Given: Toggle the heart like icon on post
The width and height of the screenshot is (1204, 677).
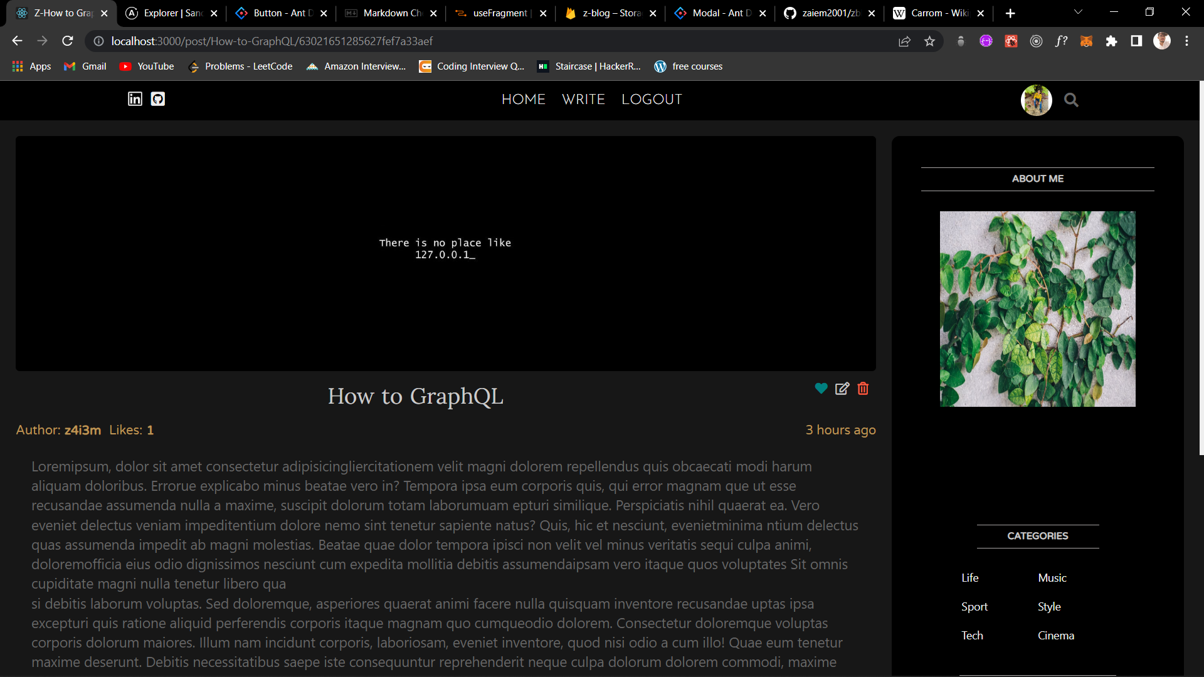Looking at the screenshot, I should click(821, 389).
